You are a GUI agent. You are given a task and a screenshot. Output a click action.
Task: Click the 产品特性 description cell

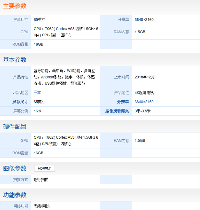[66, 77]
